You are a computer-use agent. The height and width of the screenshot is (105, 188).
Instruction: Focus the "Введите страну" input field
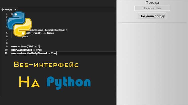coord(152,8)
